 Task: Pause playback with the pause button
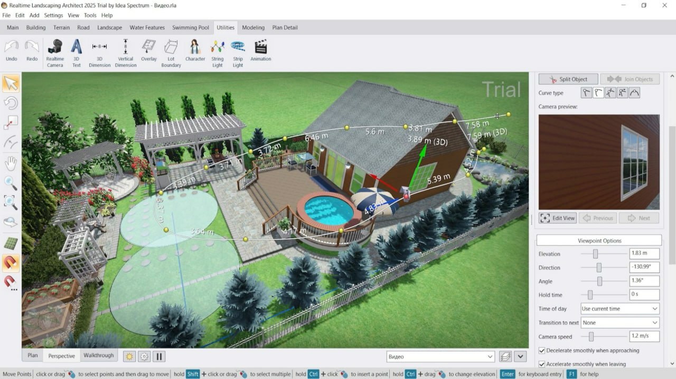click(x=159, y=356)
